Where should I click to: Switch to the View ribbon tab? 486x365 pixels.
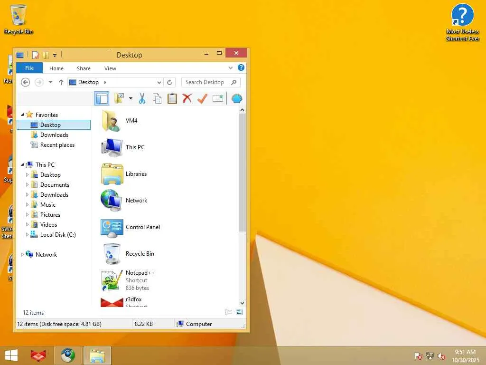[110, 68]
